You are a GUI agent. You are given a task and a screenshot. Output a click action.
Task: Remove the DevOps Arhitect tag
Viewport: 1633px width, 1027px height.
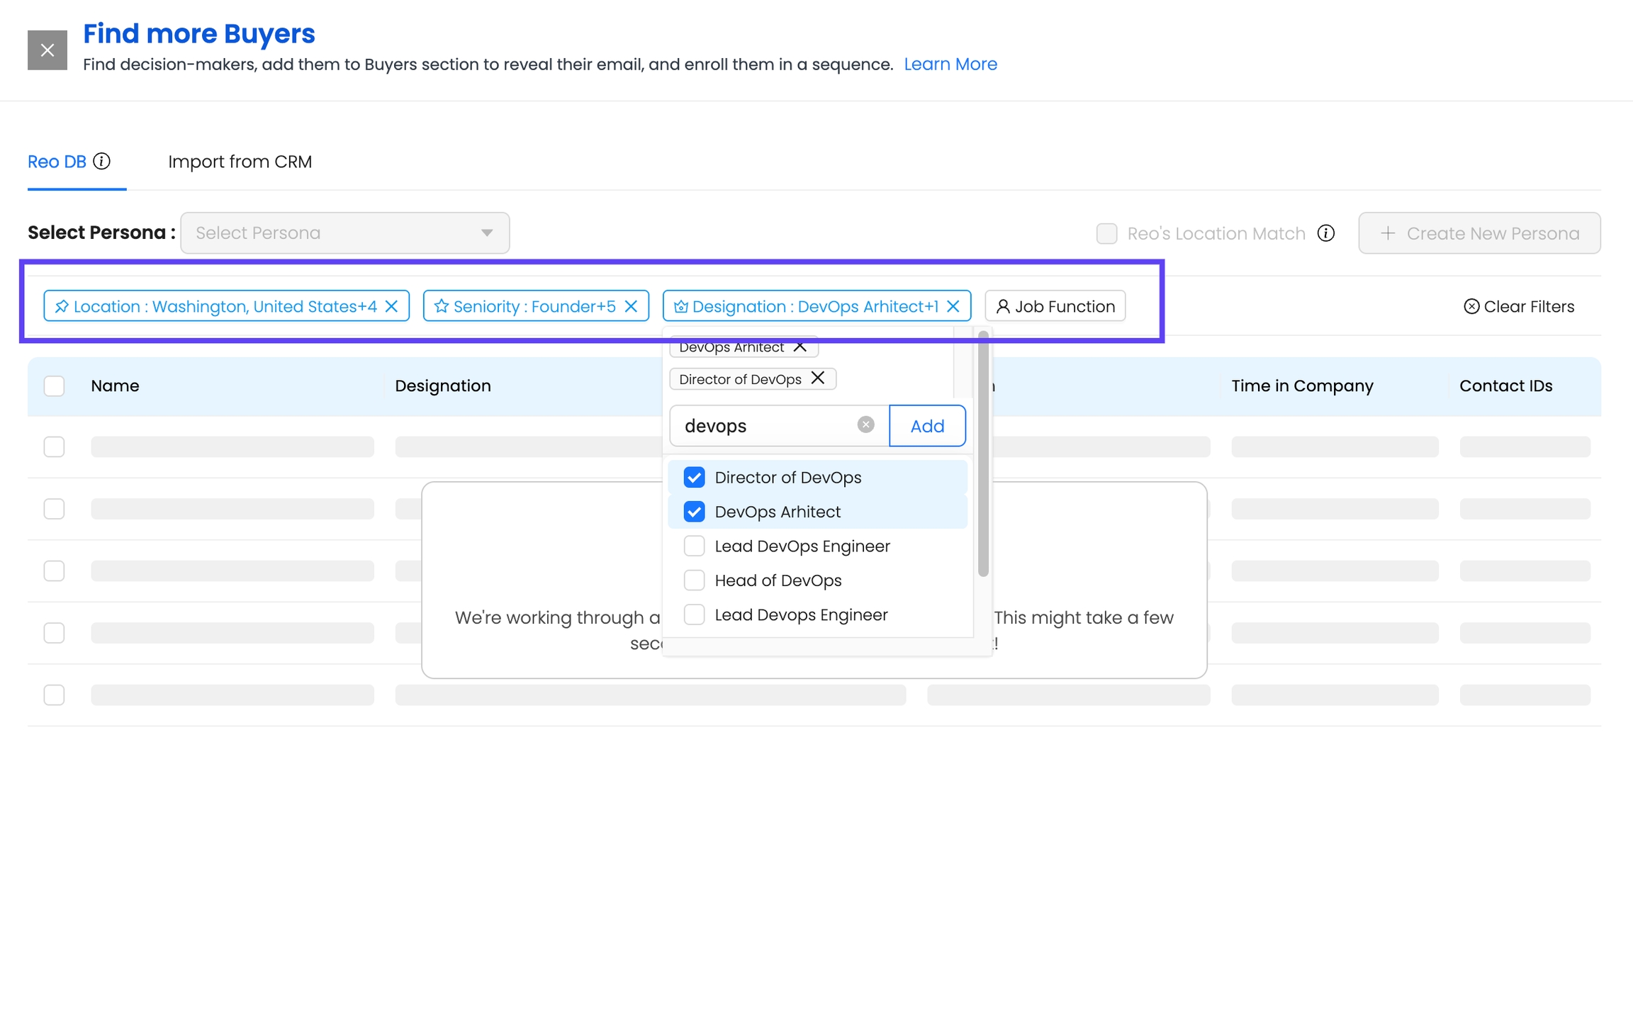(x=800, y=347)
